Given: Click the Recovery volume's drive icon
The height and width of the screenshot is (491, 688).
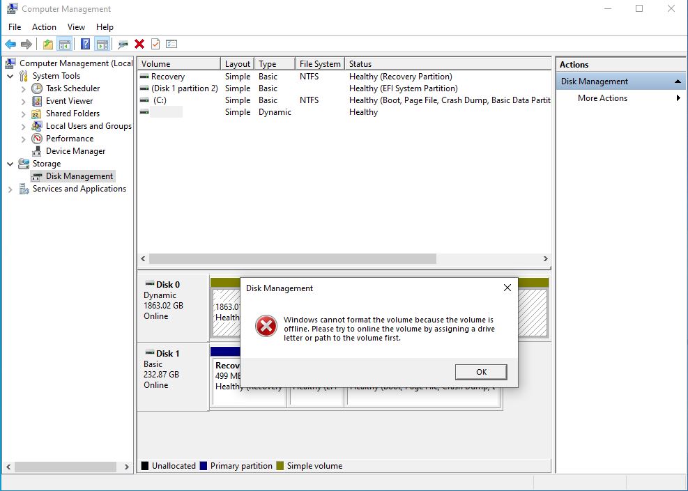Looking at the screenshot, I should click(144, 77).
